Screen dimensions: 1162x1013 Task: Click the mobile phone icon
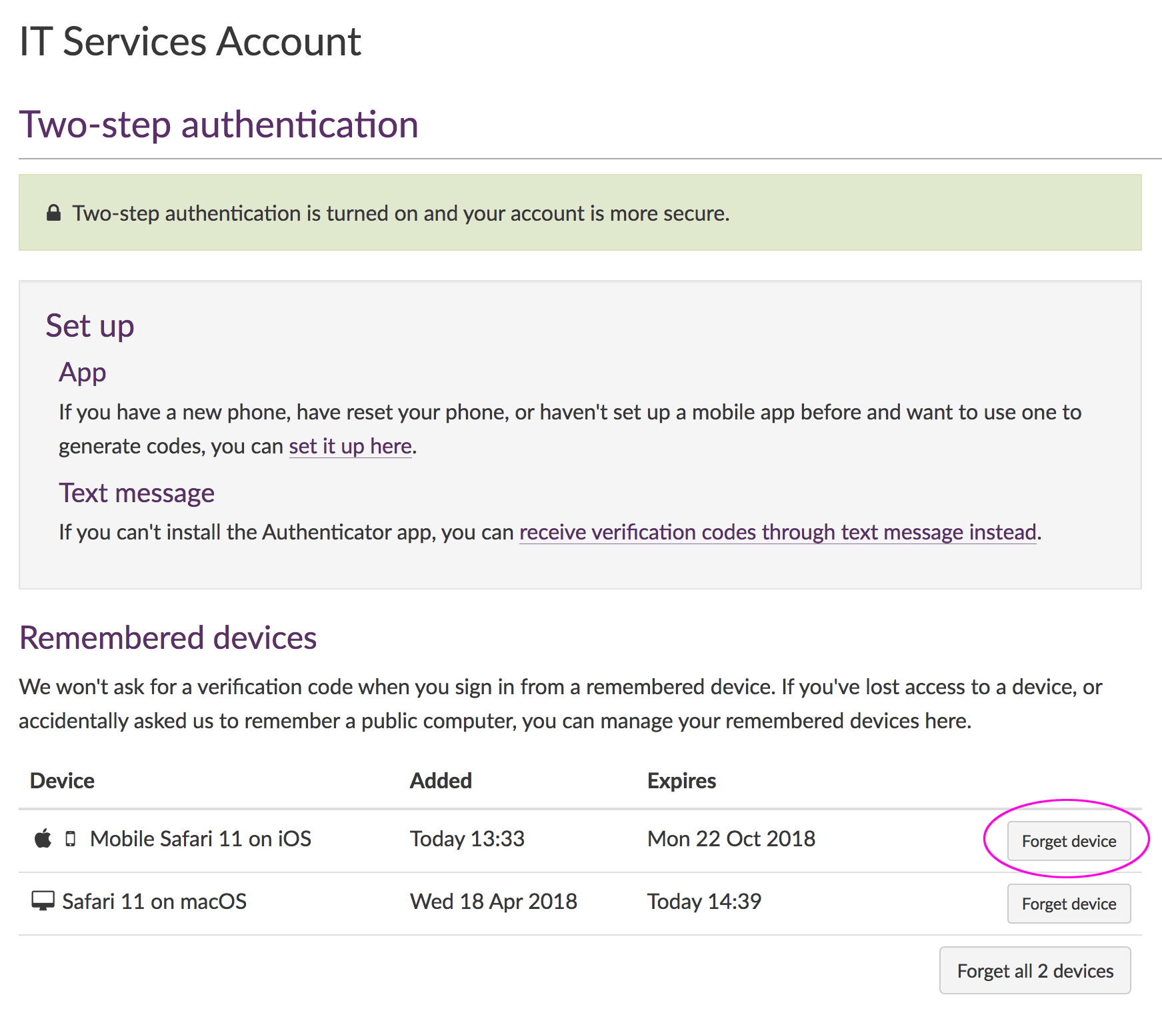click(71, 839)
